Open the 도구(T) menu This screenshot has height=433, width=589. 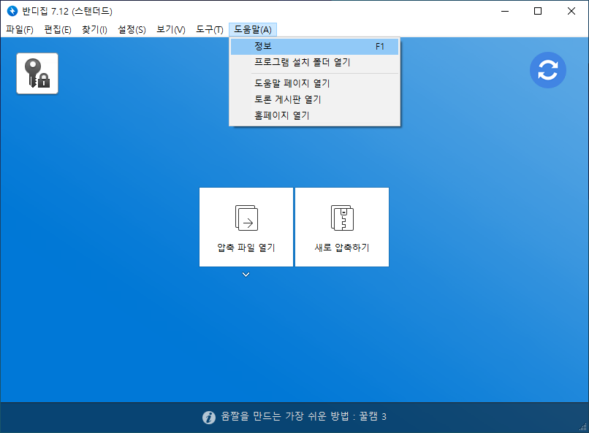(x=209, y=30)
